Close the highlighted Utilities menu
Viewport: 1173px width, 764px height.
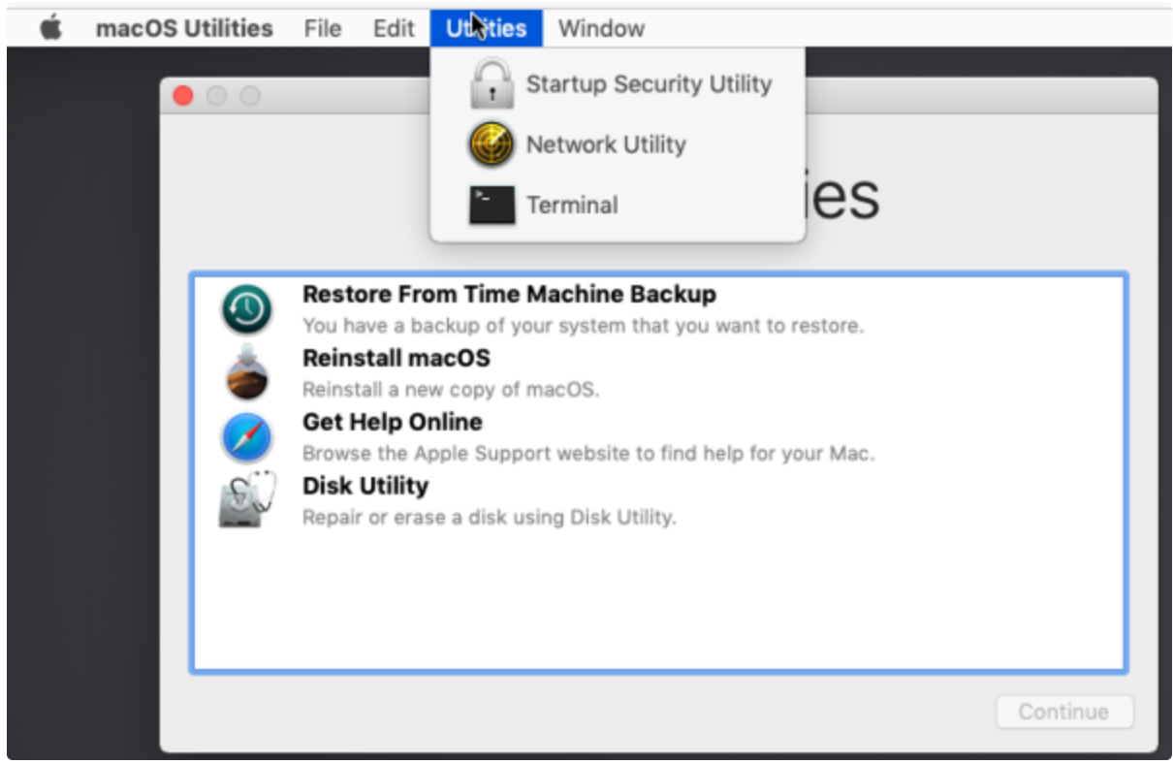tap(487, 28)
